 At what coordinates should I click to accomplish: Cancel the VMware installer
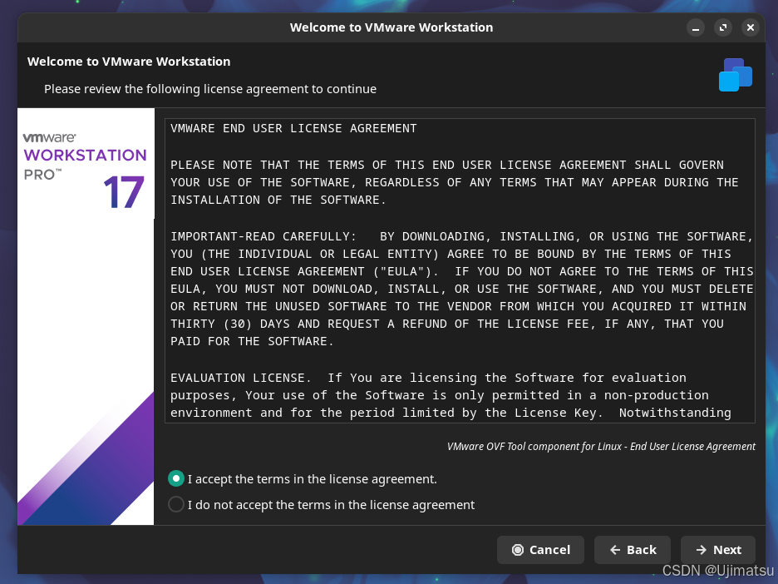540,550
